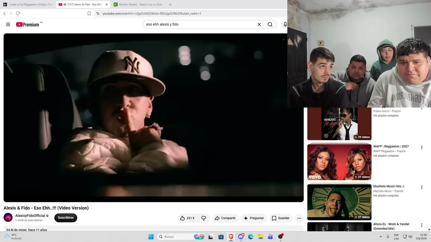Open options for WAFP Reggaeton 2007 playlist

click(422, 148)
